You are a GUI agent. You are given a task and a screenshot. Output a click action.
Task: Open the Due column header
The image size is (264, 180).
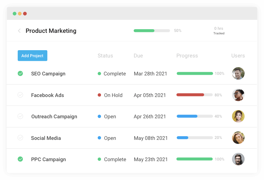[138, 56]
